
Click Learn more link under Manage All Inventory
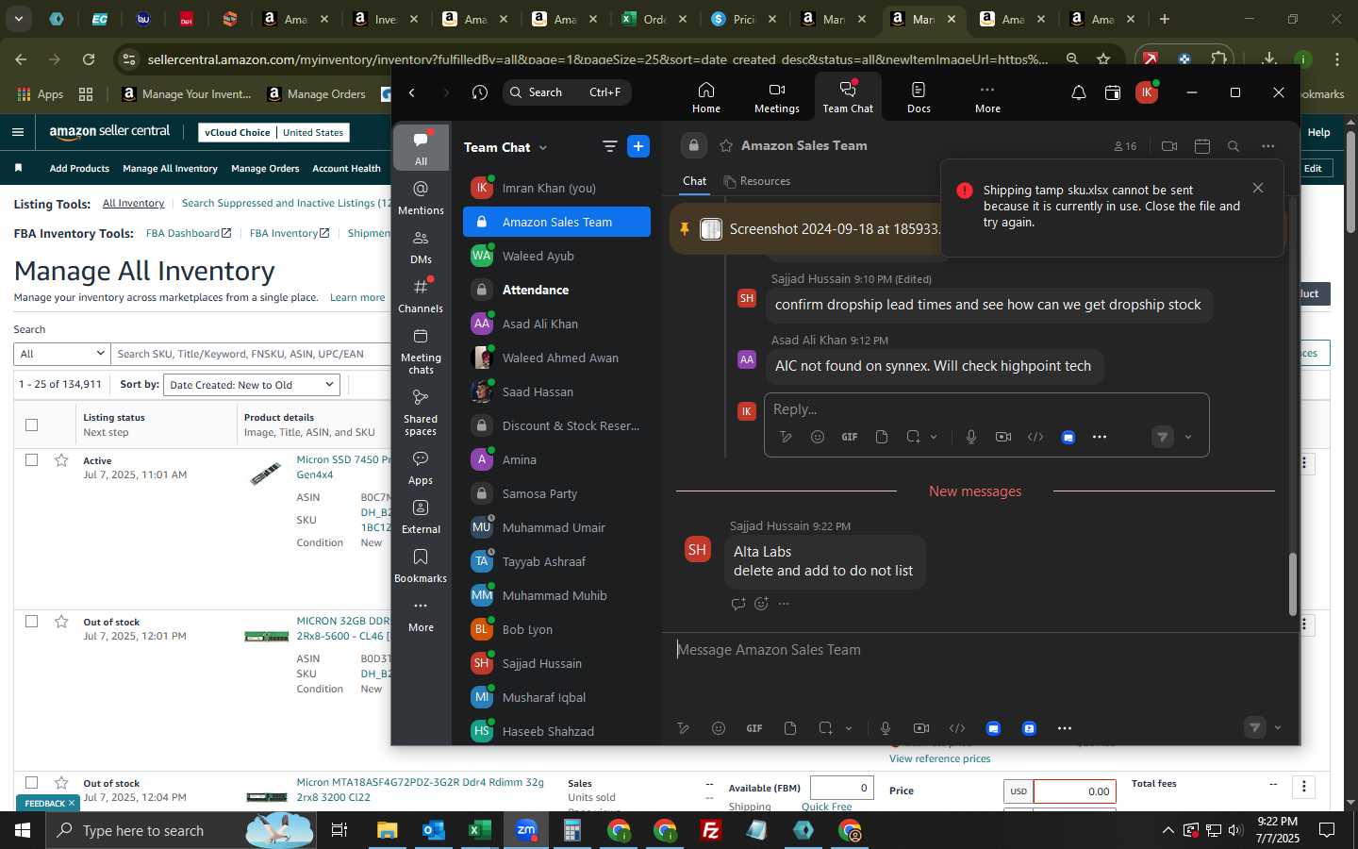357,297
